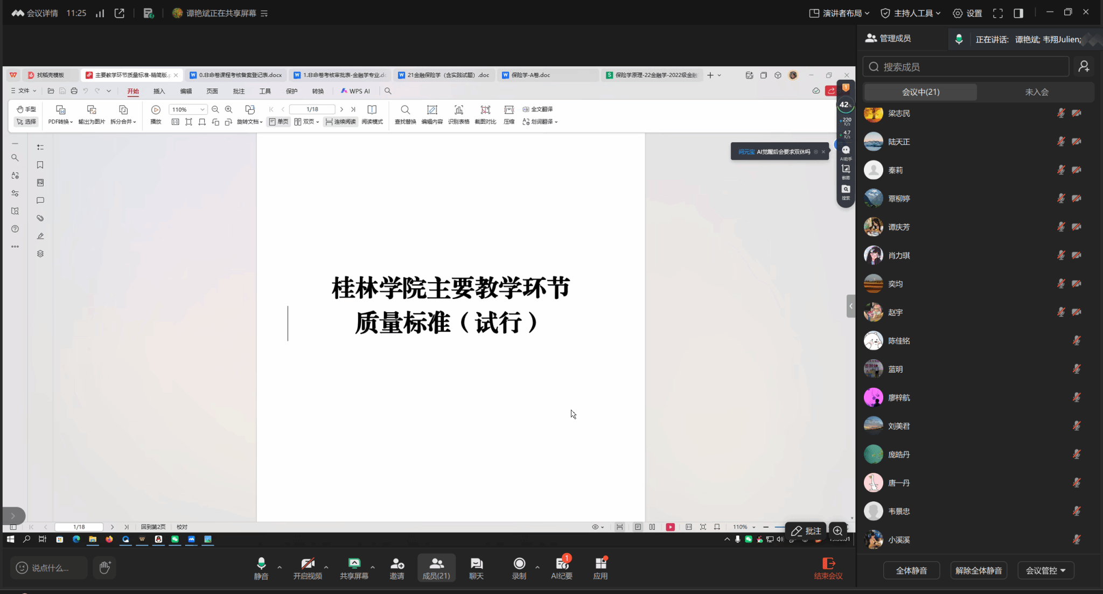Open the Chat panel icon

(x=476, y=564)
